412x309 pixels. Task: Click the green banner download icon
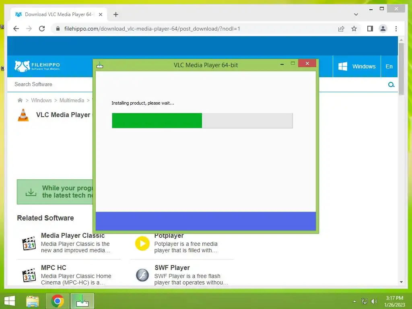point(31,192)
